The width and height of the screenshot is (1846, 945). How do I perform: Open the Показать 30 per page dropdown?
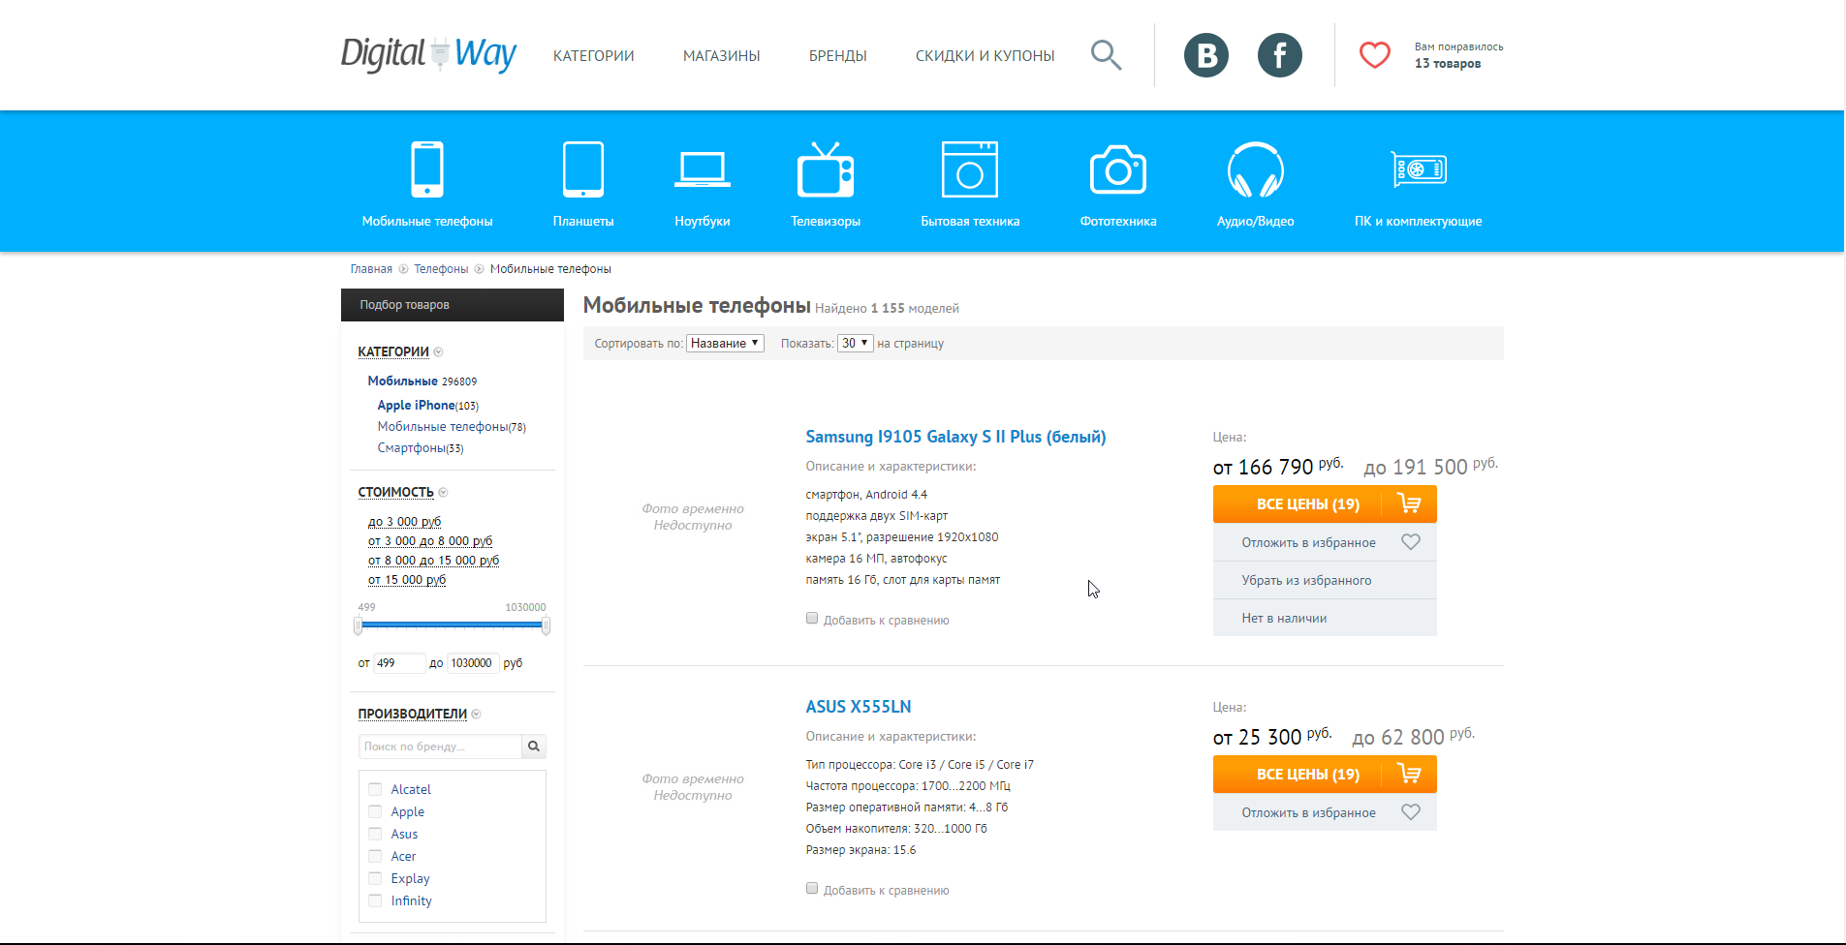pos(856,343)
